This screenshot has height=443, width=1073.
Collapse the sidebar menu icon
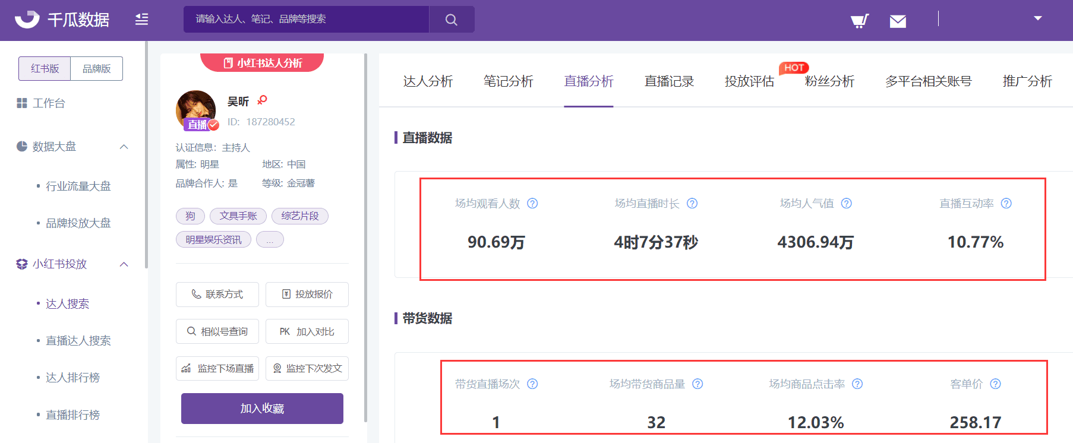[x=141, y=20]
